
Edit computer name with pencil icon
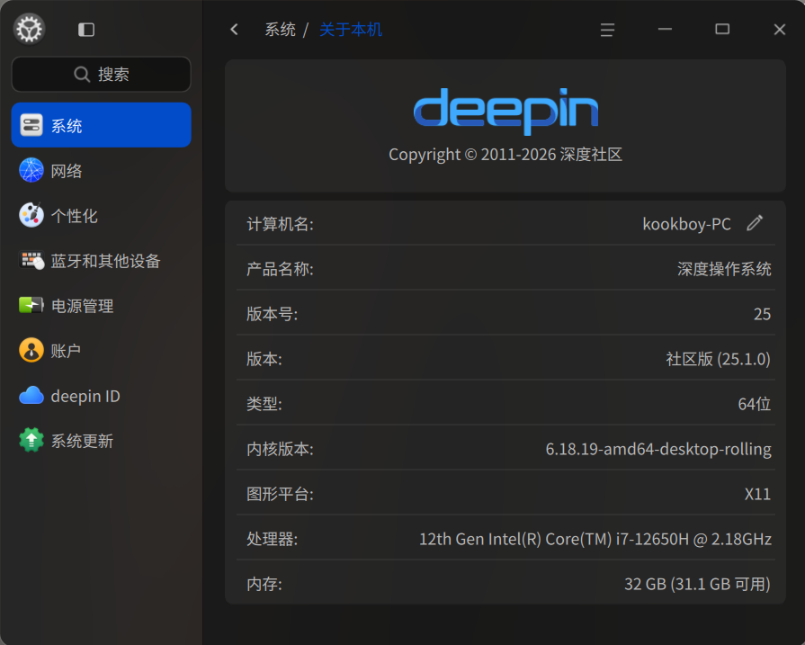pyautogui.click(x=755, y=223)
